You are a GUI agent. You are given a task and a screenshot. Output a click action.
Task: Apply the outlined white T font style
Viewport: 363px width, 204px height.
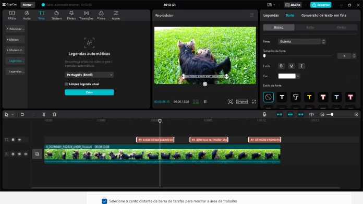click(296, 97)
